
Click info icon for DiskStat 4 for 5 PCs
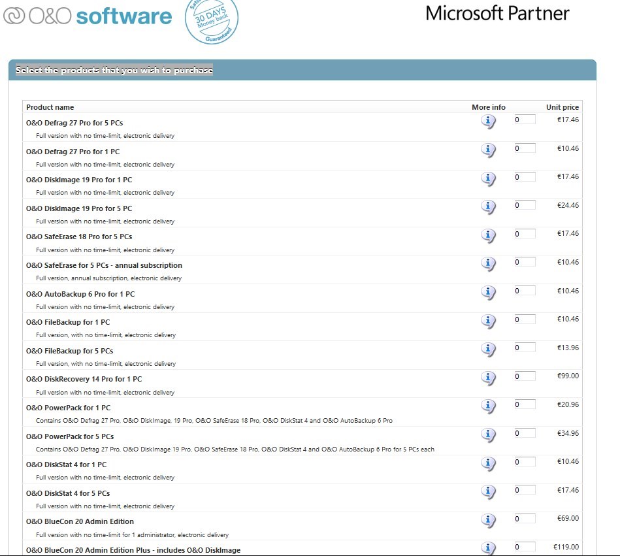point(488,492)
